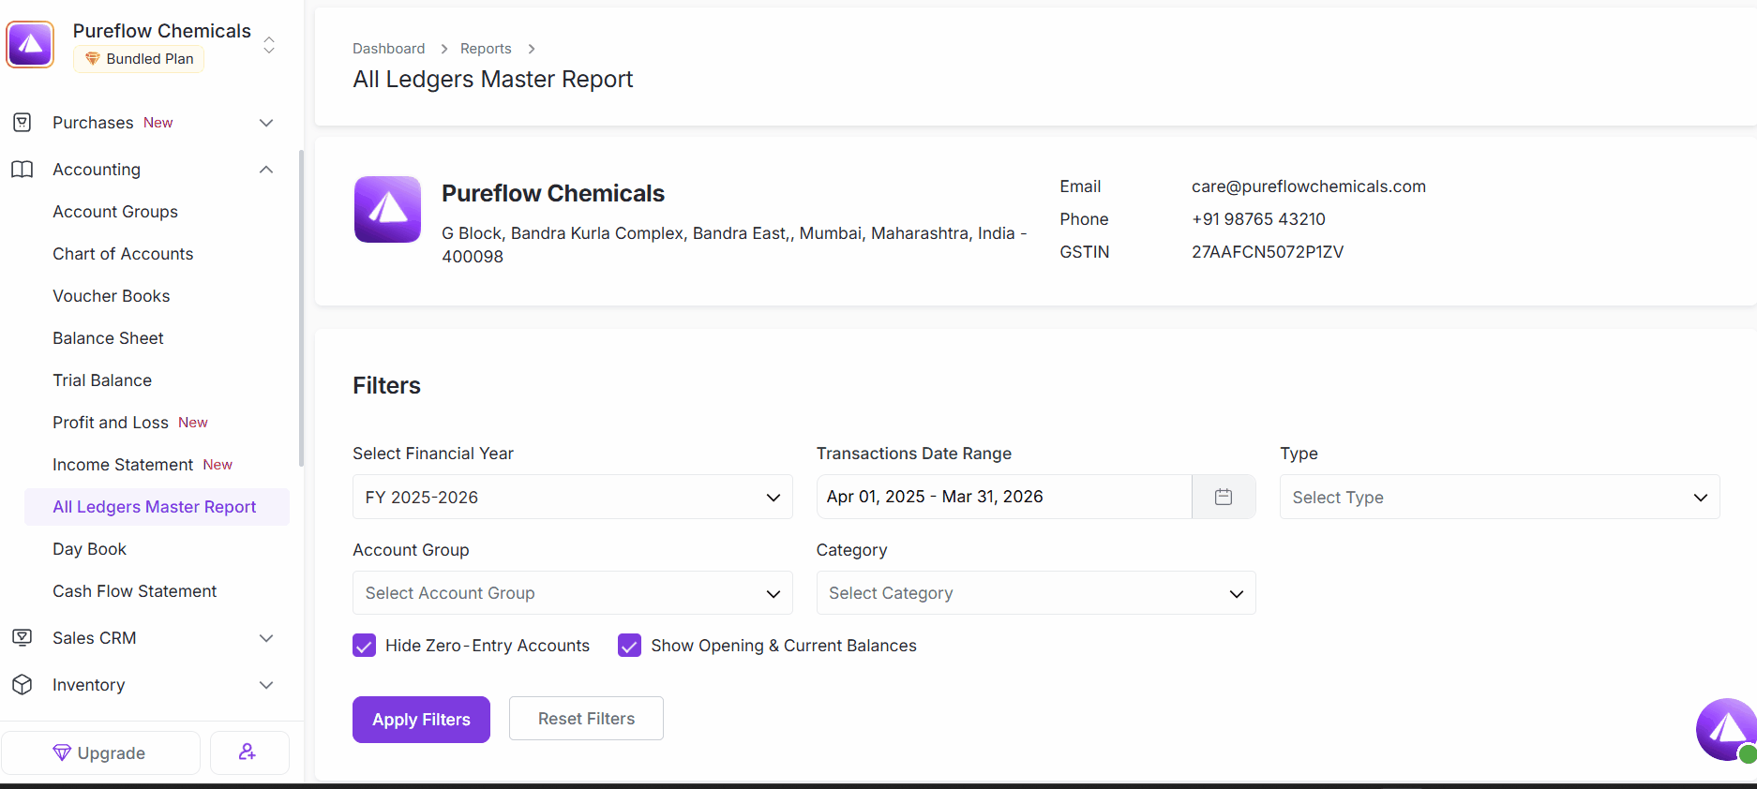Click the Reset Filters button

(586, 719)
